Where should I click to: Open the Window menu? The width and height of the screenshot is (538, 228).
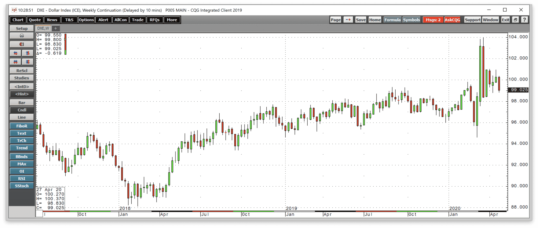click(x=490, y=20)
